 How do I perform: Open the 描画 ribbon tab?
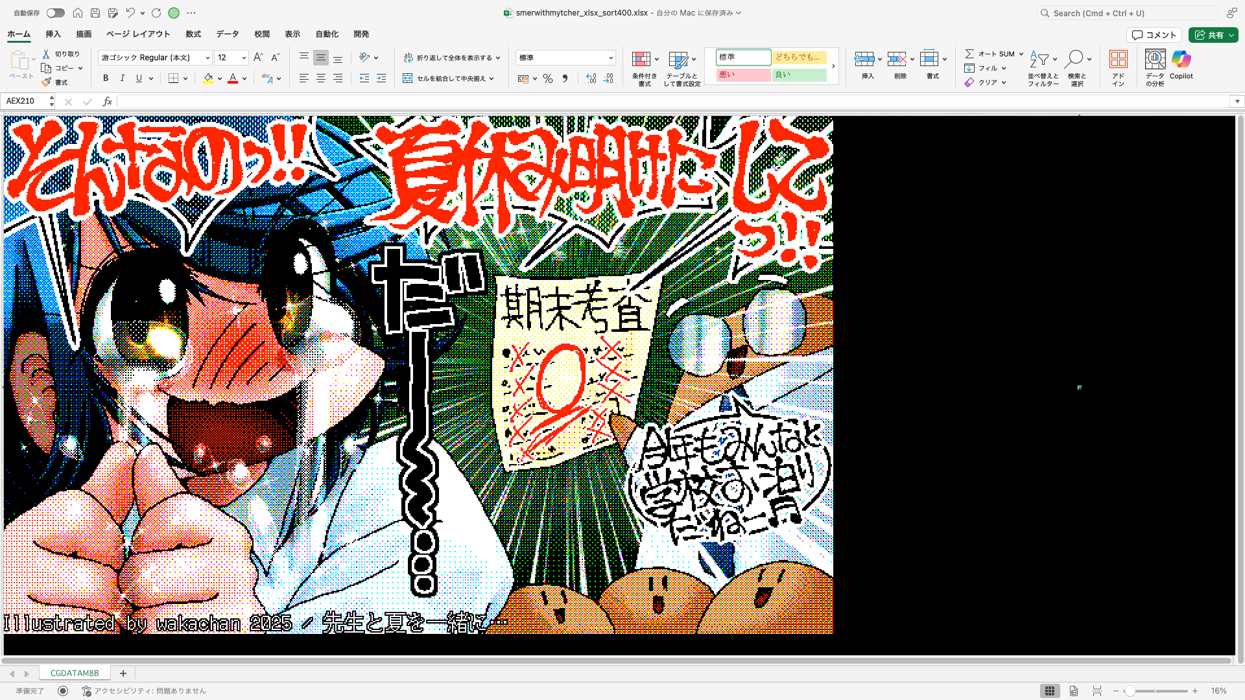pos(84,34)
